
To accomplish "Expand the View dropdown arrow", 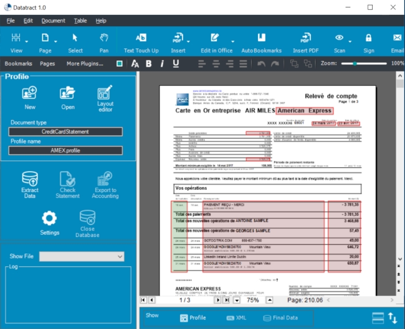I will pos(27,42).
